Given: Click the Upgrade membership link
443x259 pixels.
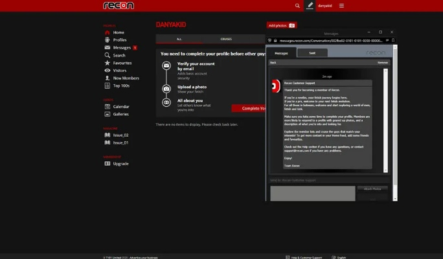Looking at the screenshot, I should coord(120,163).
